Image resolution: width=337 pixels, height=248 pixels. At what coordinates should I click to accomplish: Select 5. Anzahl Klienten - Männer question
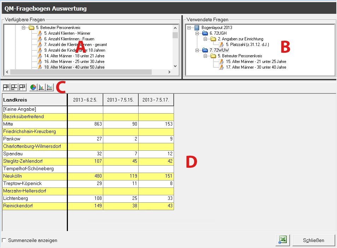[67, 33]
